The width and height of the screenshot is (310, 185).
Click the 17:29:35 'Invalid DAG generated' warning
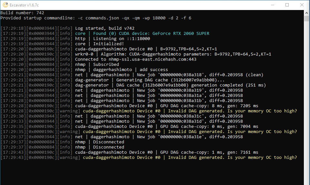pyautogui.click(x=149, y=132)
